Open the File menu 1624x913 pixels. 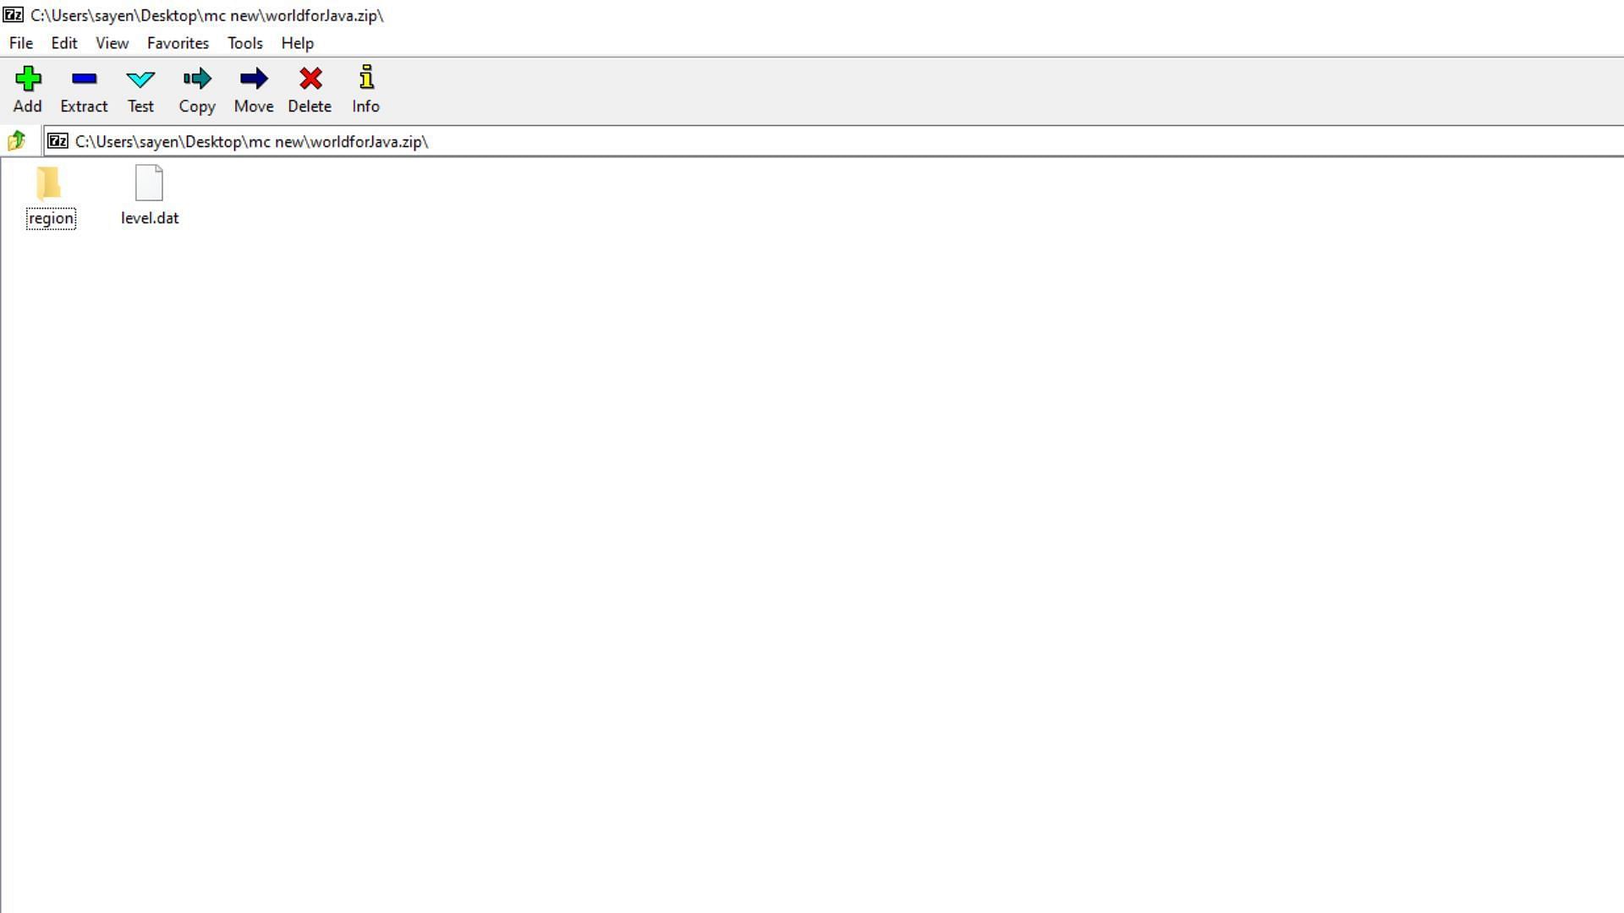pyautogui.click(x=20, y=42)
